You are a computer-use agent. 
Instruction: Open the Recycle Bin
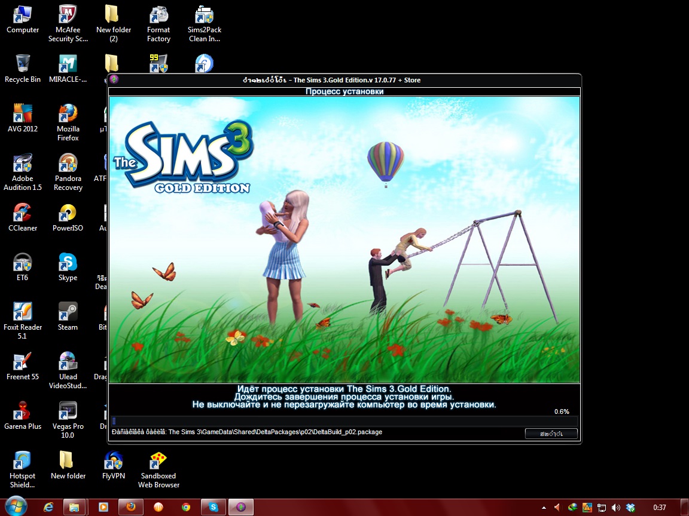tap(22, 69)
